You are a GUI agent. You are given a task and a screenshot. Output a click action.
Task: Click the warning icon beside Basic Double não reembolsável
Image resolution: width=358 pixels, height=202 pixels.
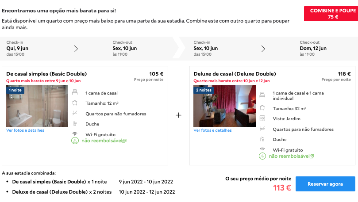(75, 141)
